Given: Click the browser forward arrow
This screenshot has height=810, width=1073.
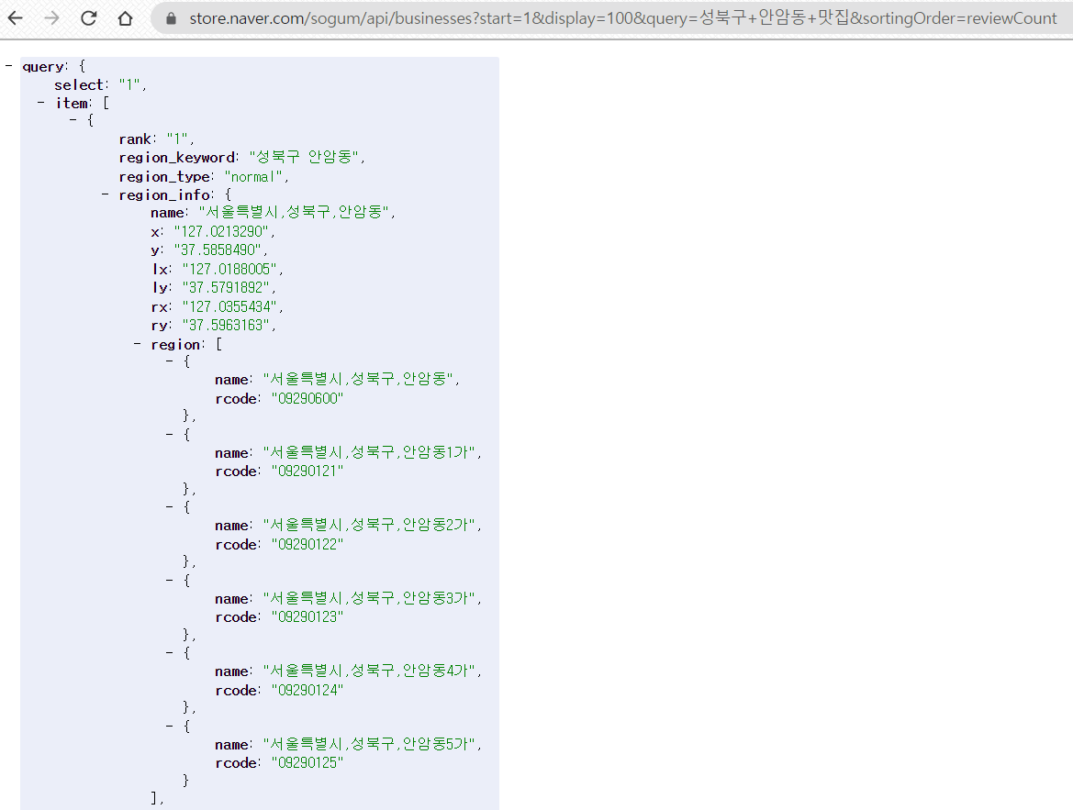Looking at the screenshot, I should click(53, 17).
